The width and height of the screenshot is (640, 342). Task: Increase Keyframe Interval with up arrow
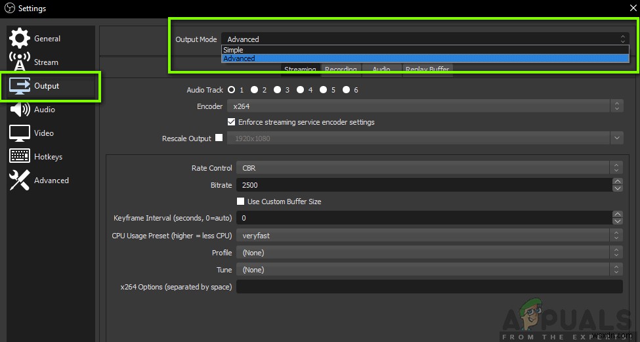click(618, 214)
